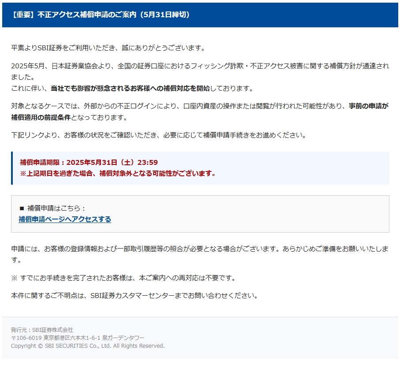This screenshot has height=368, width=400.
Task: Click the red ※上記期日を過ぎた場合 warning
Action: pos(118,173)
